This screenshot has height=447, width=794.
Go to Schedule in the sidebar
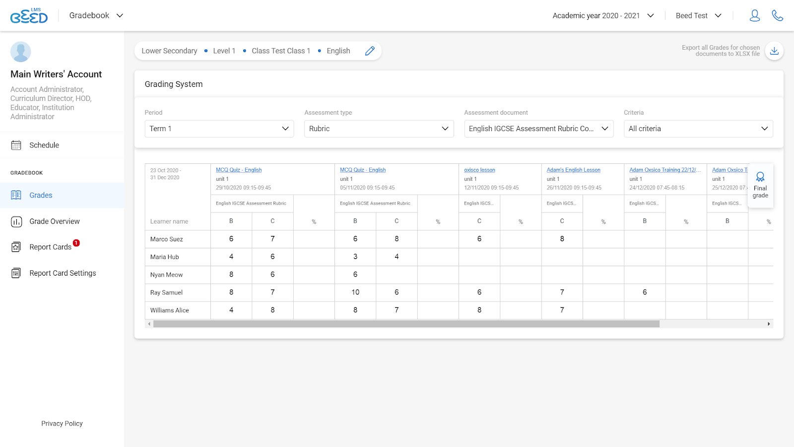(x=44, y=146)
